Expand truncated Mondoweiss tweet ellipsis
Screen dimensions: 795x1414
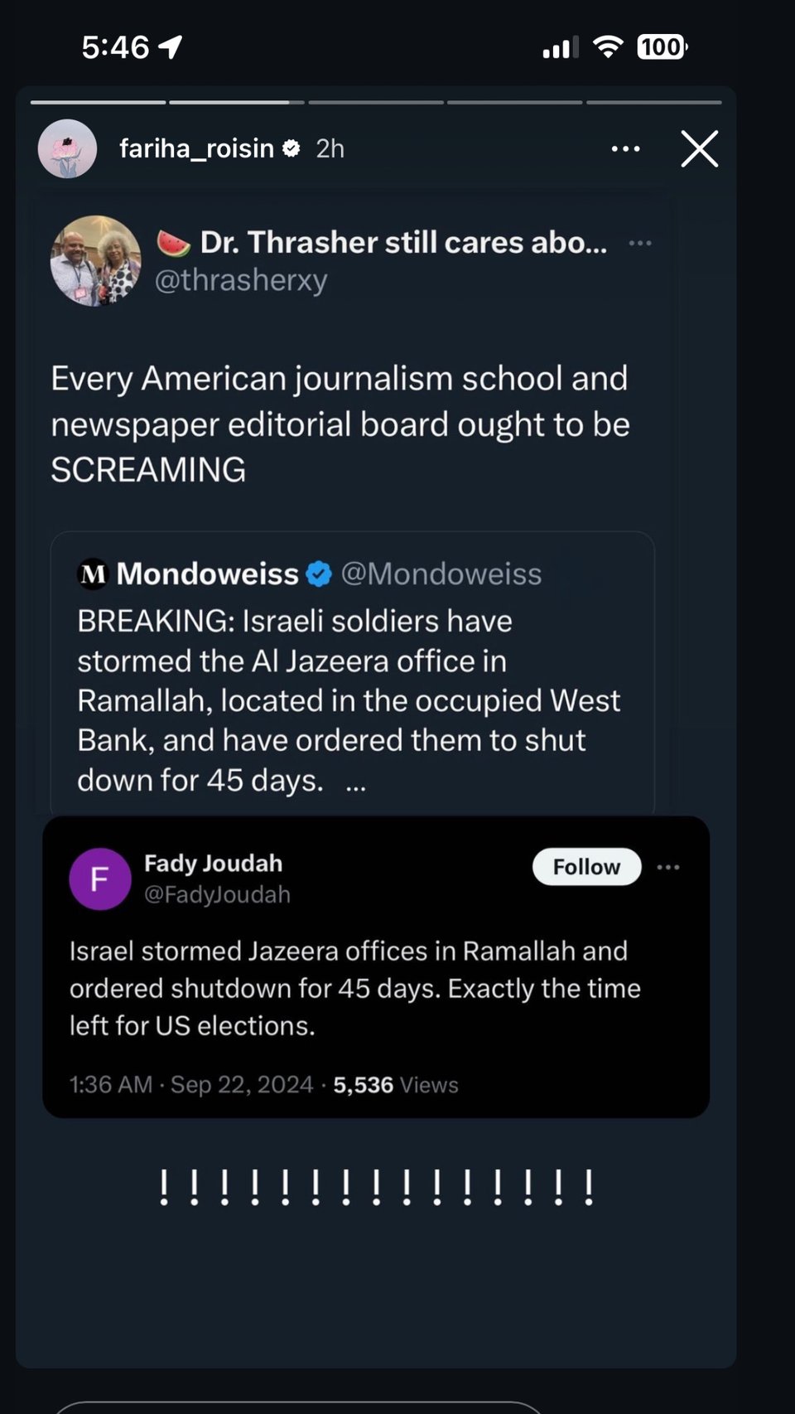click(x=356, y=782)
